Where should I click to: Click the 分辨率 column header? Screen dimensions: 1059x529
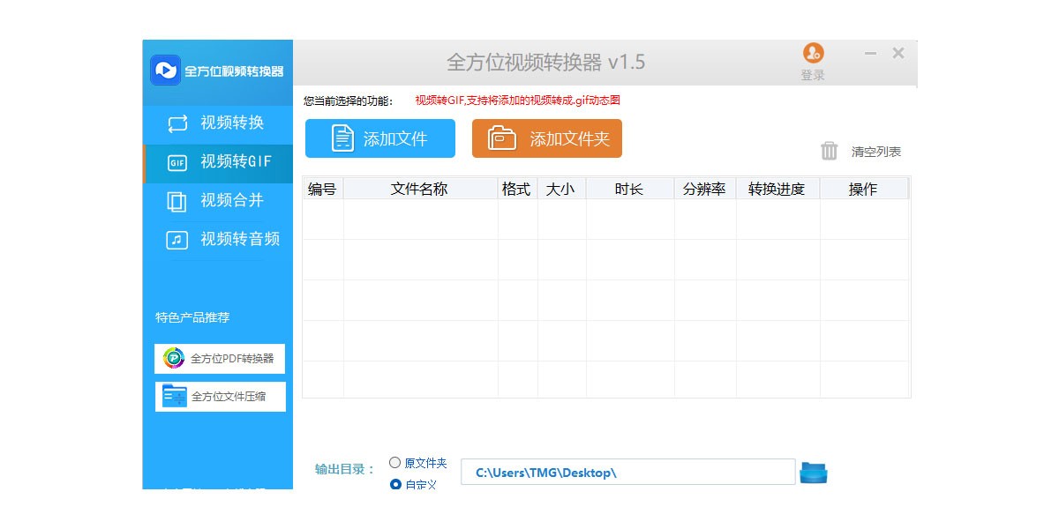704,189
